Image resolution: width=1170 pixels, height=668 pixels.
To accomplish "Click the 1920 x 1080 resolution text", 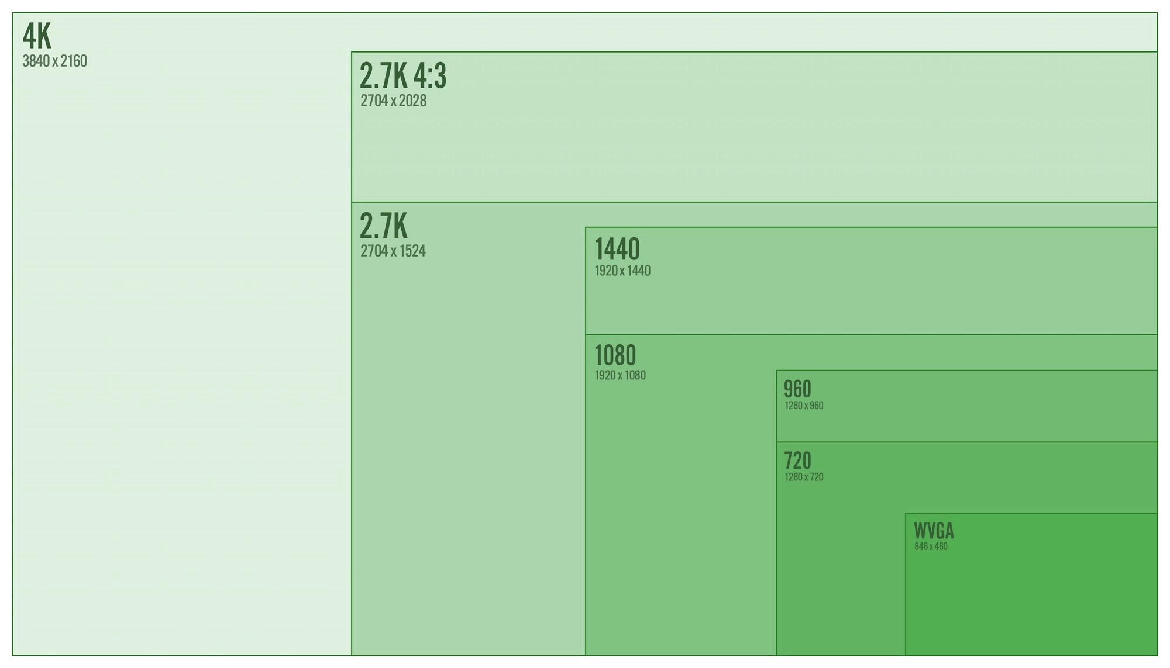I will tap(620, 375).
